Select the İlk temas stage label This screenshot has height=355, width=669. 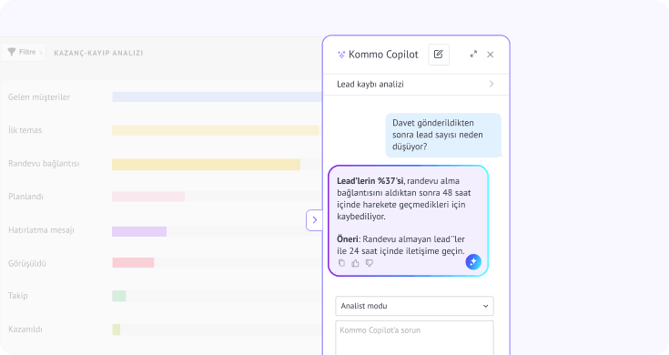(25, 130)
